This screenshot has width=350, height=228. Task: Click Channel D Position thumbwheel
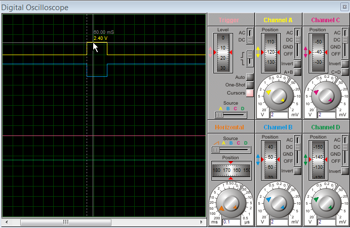(x=318, y=160)
